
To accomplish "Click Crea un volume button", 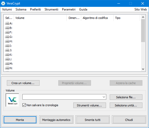I will 23,83.
